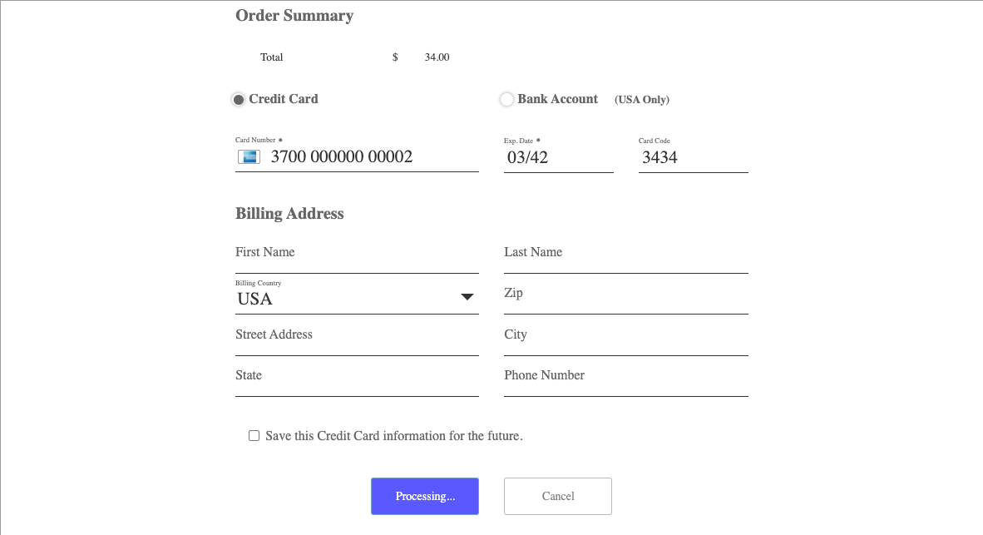
Task: Click the order total amount 34.00
Action: coord(437,57)
